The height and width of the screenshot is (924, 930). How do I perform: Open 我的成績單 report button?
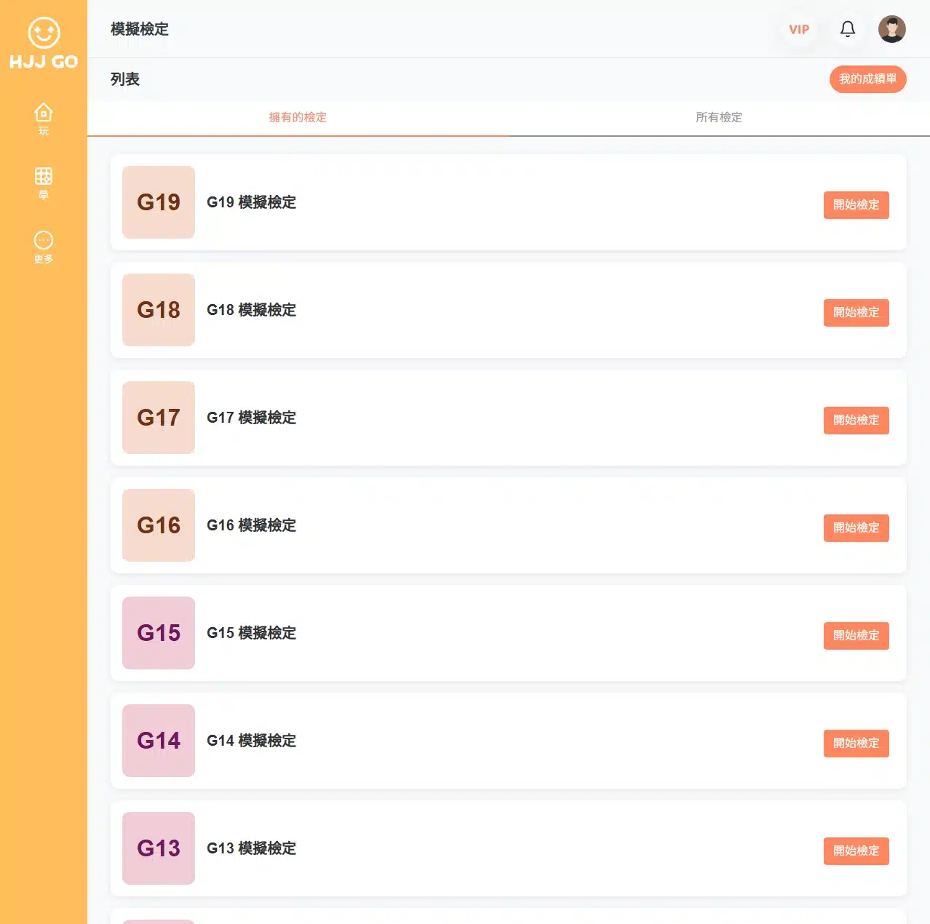868,79
